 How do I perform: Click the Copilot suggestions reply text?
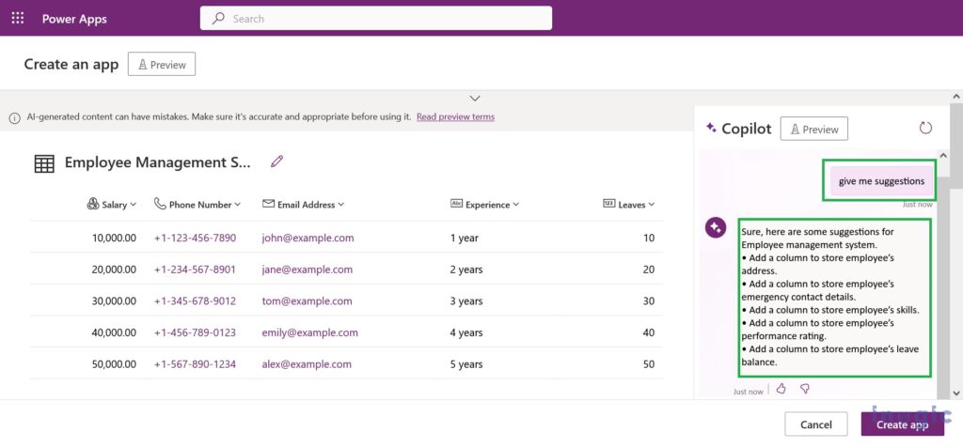pyautogui.click(x=834, y=297)
